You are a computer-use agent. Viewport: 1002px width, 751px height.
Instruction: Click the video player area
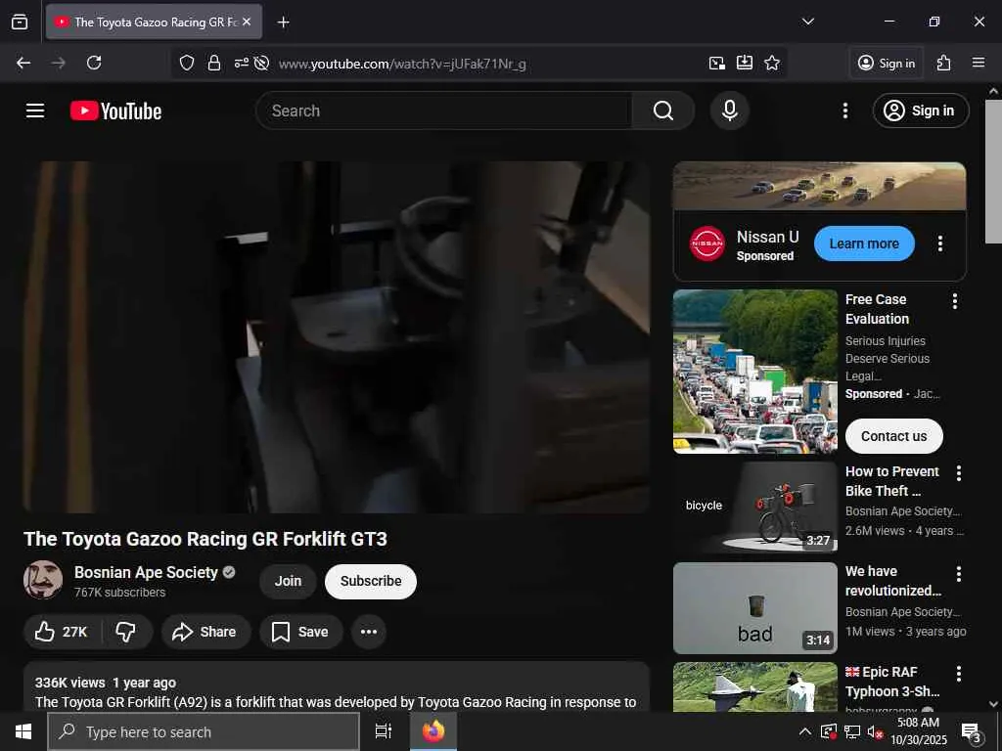click(337, 337)
